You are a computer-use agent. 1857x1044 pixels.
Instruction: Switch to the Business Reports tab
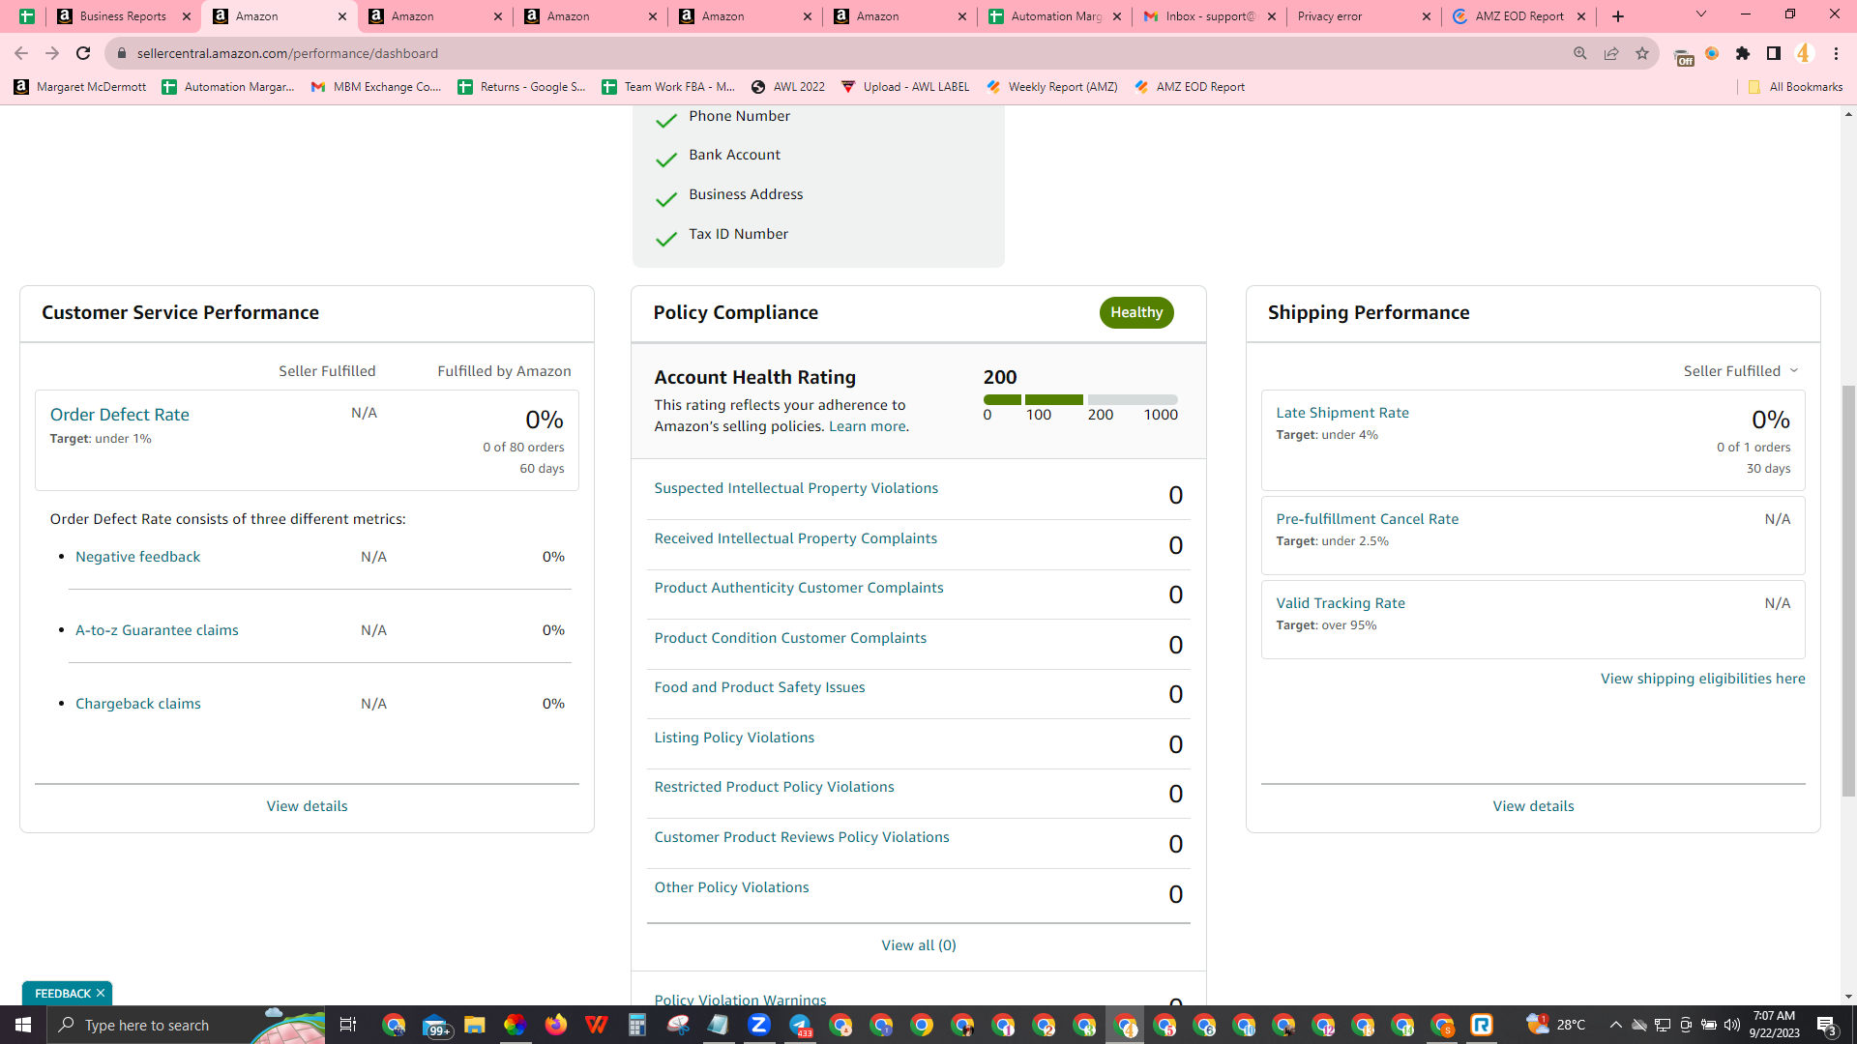pos(123,16)
